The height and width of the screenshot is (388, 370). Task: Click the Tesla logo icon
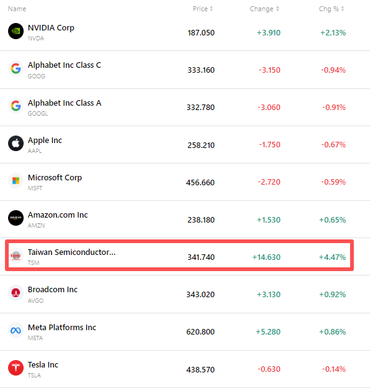16,367
